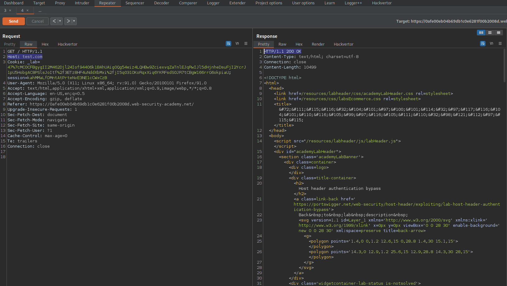Switch Response view to Render
This screenshot has height=286, width=507.
pyautogui.click(x=318, y=44)
